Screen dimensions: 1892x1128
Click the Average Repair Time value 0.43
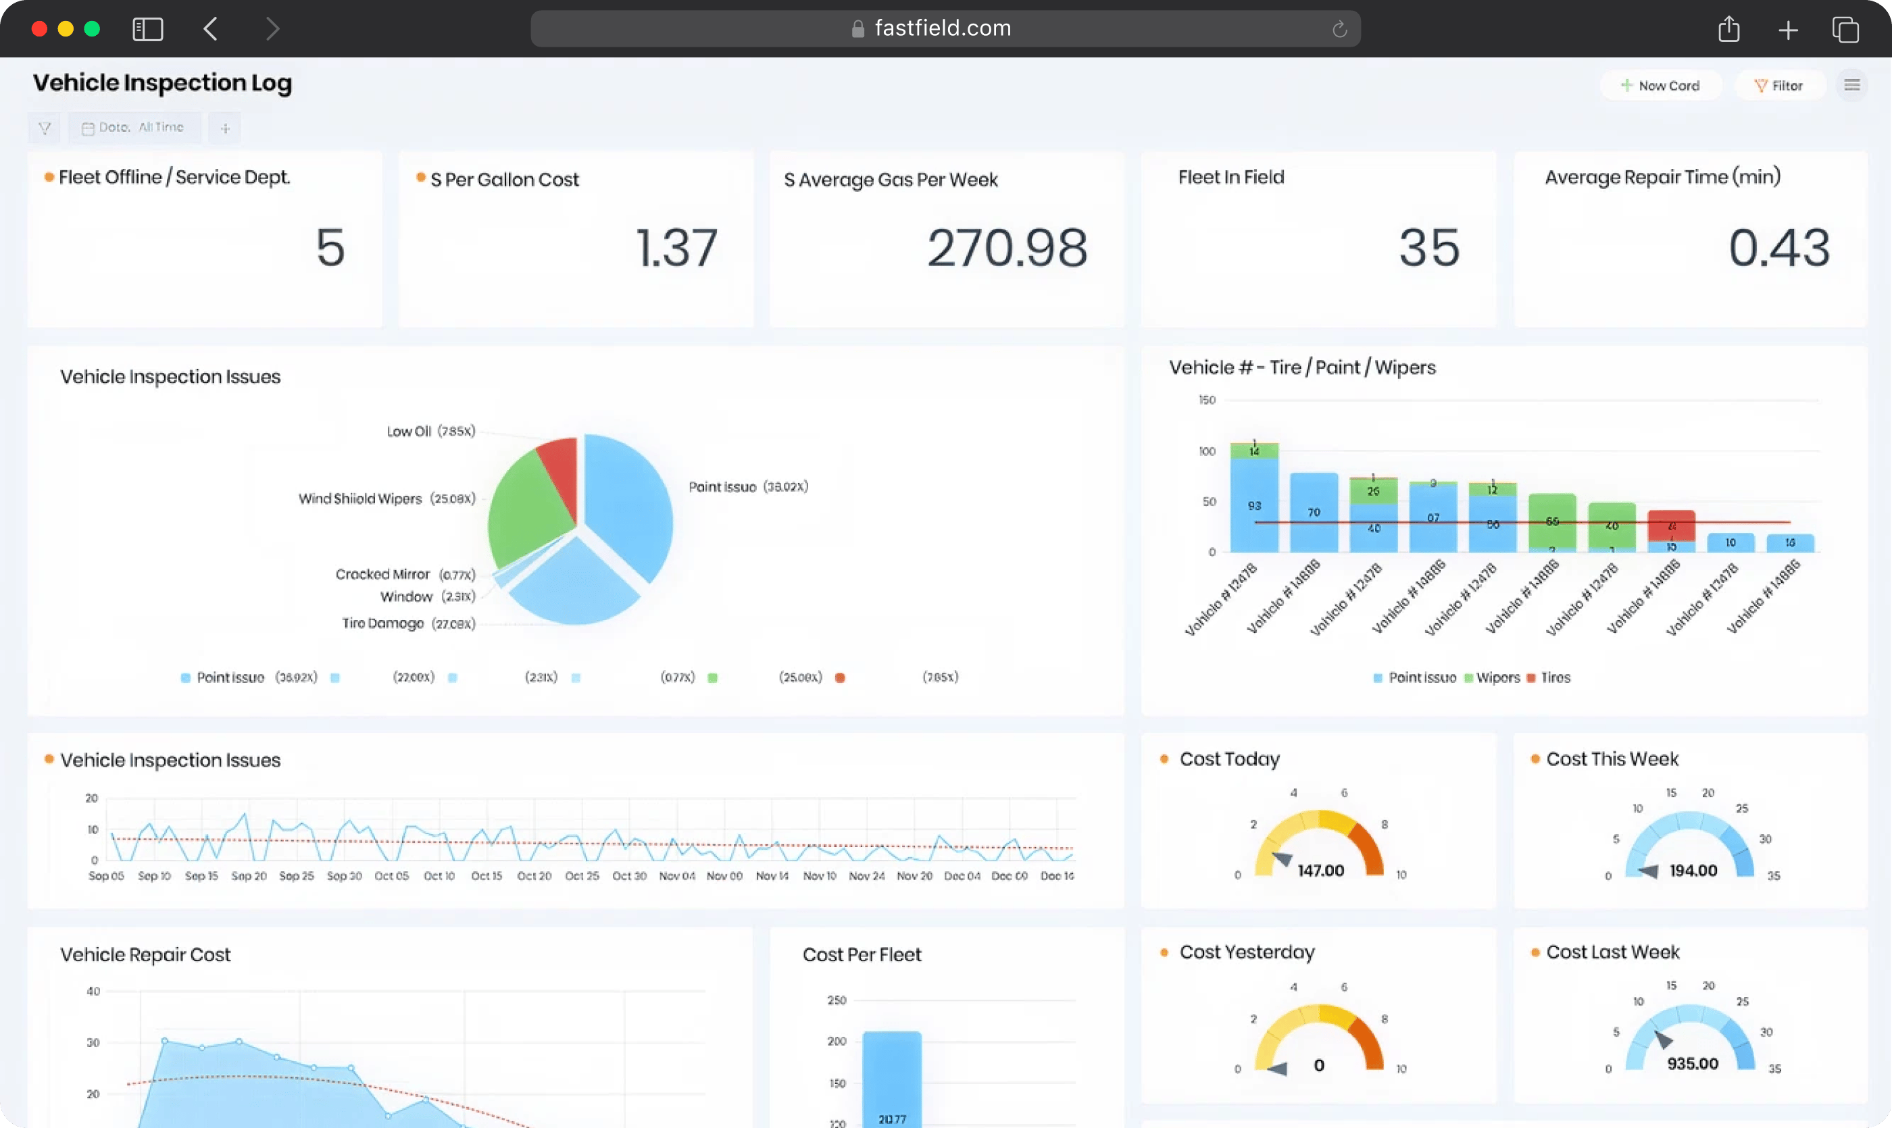[x=1778, y=248]
